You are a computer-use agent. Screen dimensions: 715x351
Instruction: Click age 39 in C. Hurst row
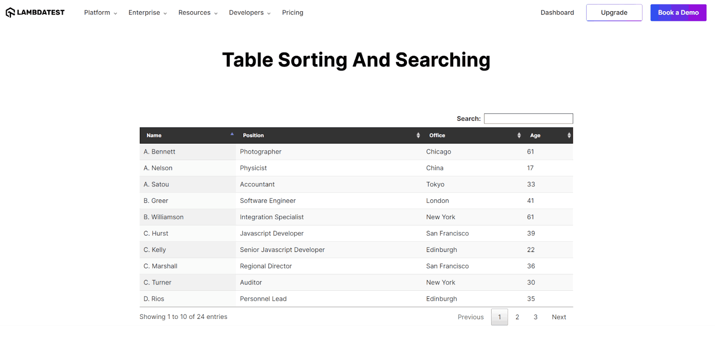pos(548,233)
